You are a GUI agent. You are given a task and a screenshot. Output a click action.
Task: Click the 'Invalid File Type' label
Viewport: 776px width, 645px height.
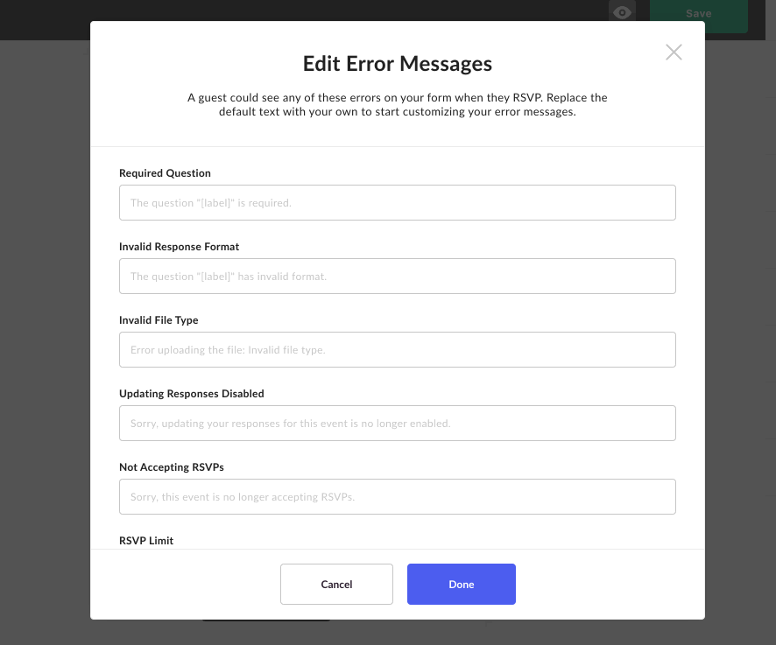[x=159, y=320]
